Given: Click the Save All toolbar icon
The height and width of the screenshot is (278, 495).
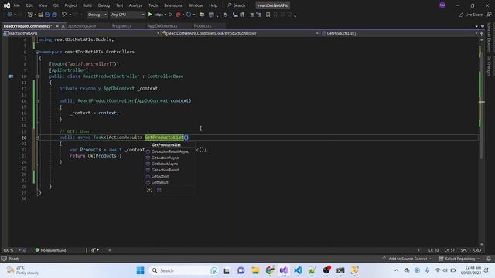Looking at the screenshot, I should (54, 15).
